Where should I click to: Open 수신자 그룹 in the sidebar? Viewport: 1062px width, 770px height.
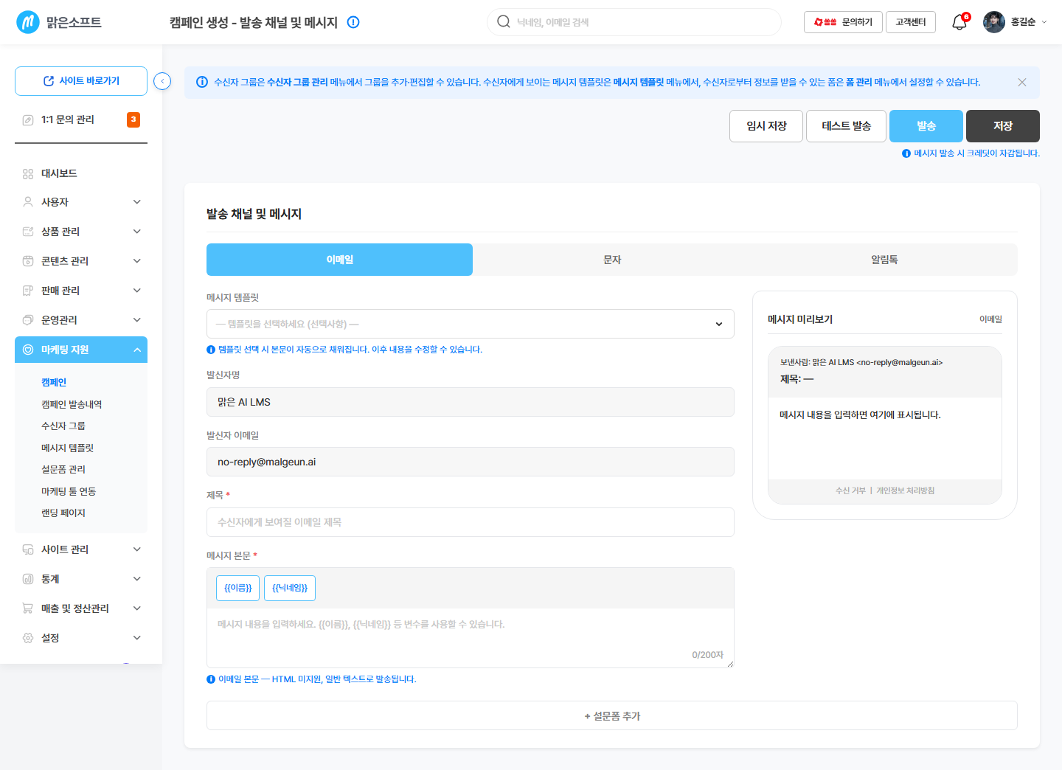tap(63, 426)
